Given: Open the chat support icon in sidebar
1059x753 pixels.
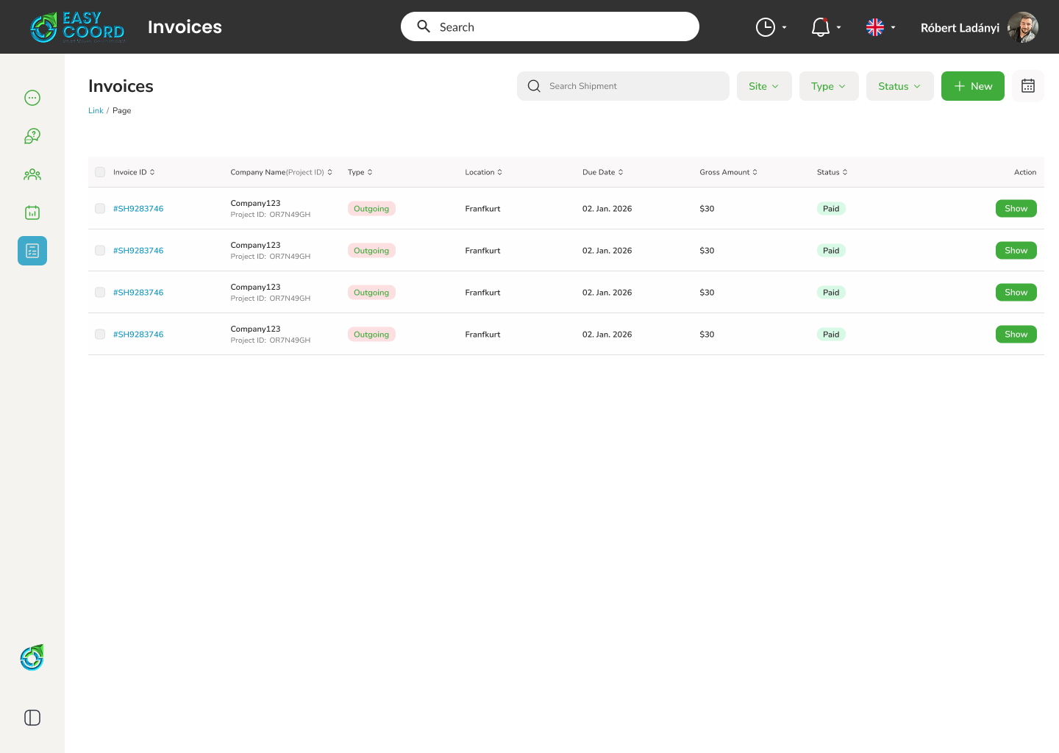Looking at the screenshot, I should pyautogui.click(x=32, y=136).
